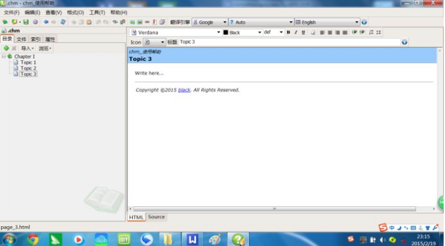
Task: Decrease indent with the outdent icon
Action: click(x=354, y=32)
